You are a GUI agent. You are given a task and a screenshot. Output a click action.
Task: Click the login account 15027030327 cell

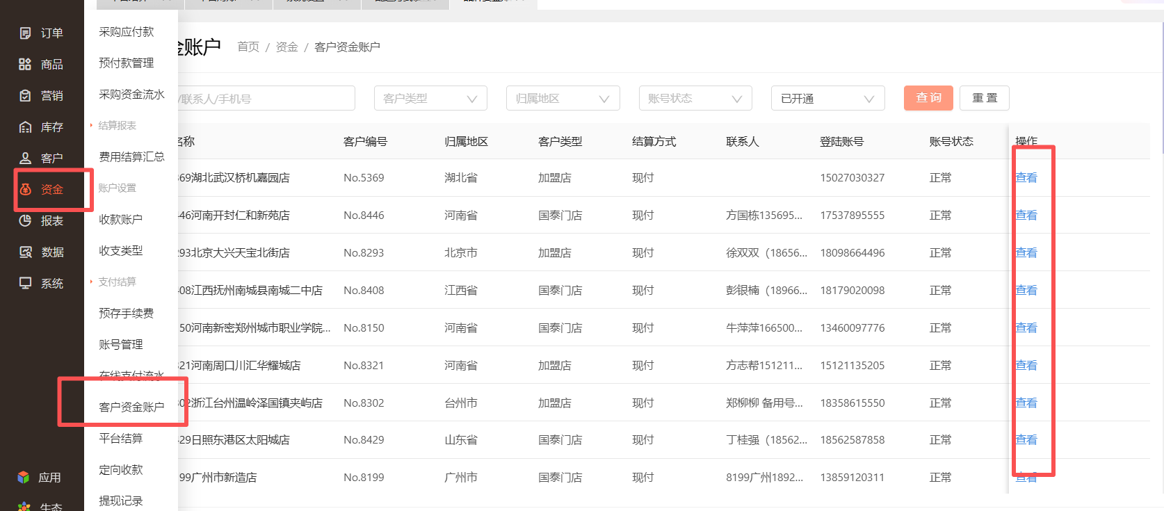[x=852, y=177]
